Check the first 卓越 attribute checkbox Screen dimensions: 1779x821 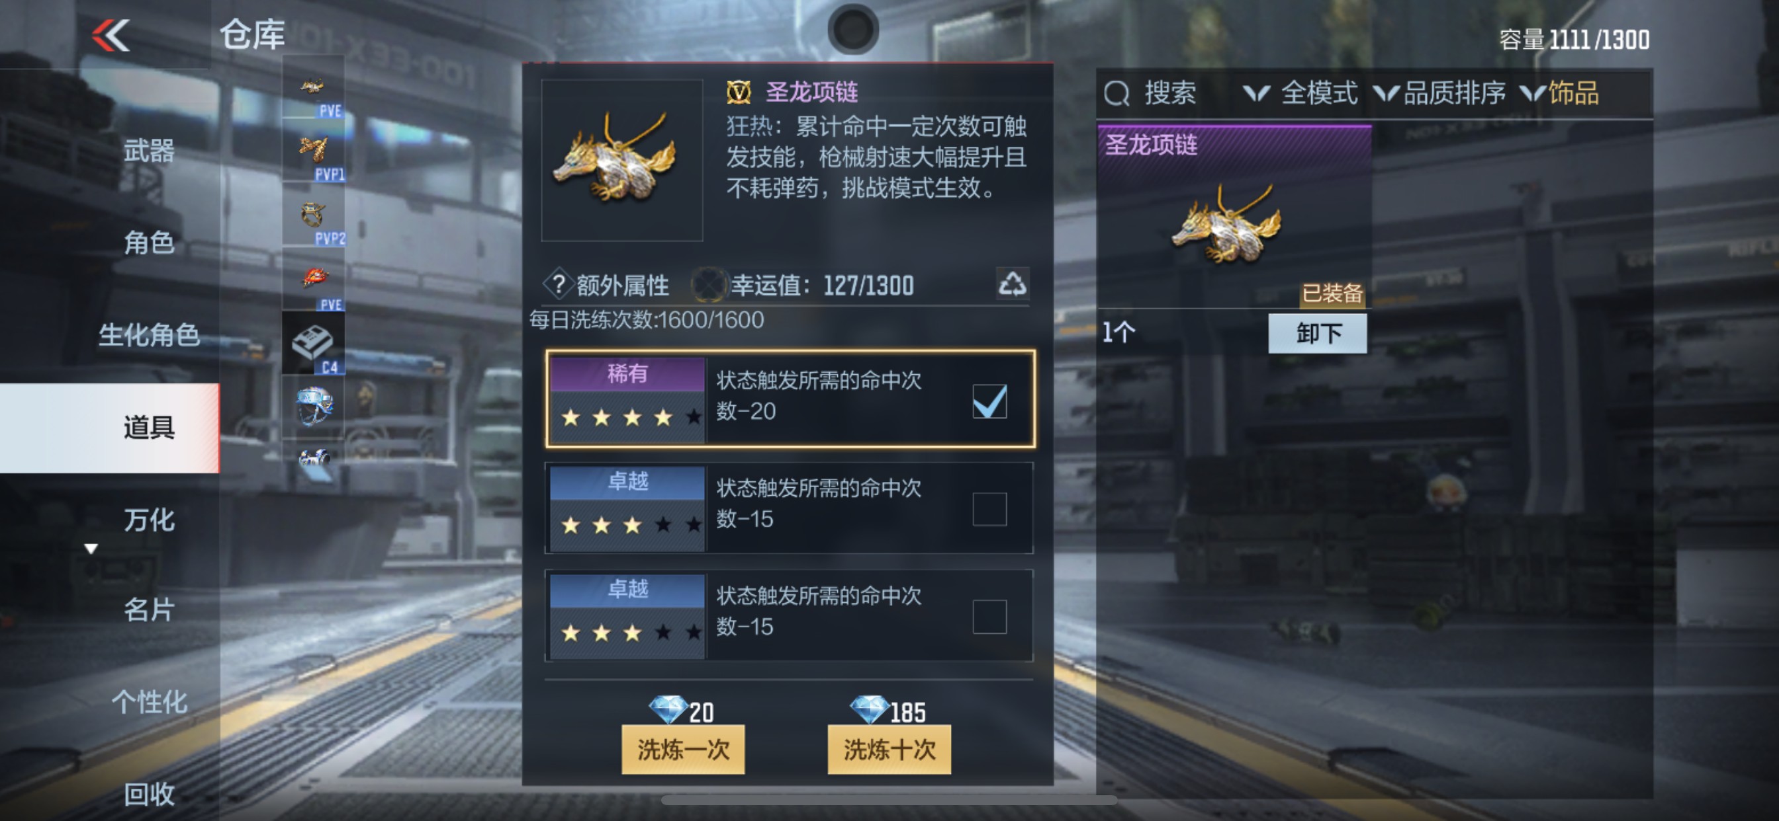pos(989,509)
